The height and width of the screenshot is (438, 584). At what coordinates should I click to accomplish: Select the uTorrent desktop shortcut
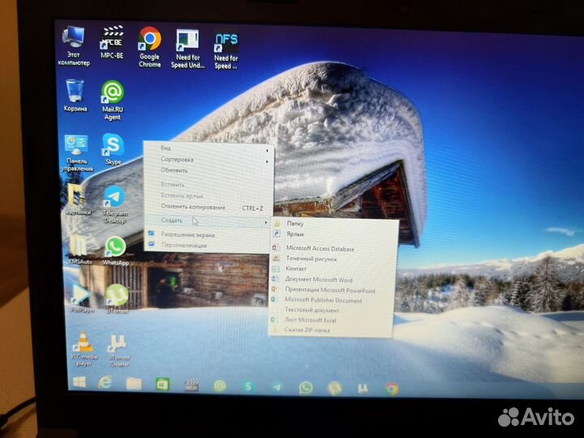tap(118, 298)
